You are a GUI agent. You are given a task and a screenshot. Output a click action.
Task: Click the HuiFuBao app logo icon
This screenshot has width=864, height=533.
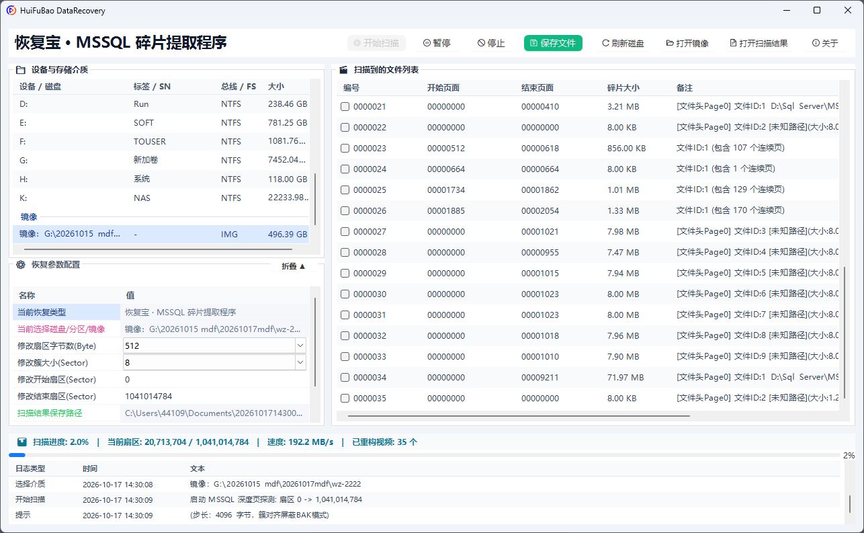pyautogui.click(x=11, y=11)
